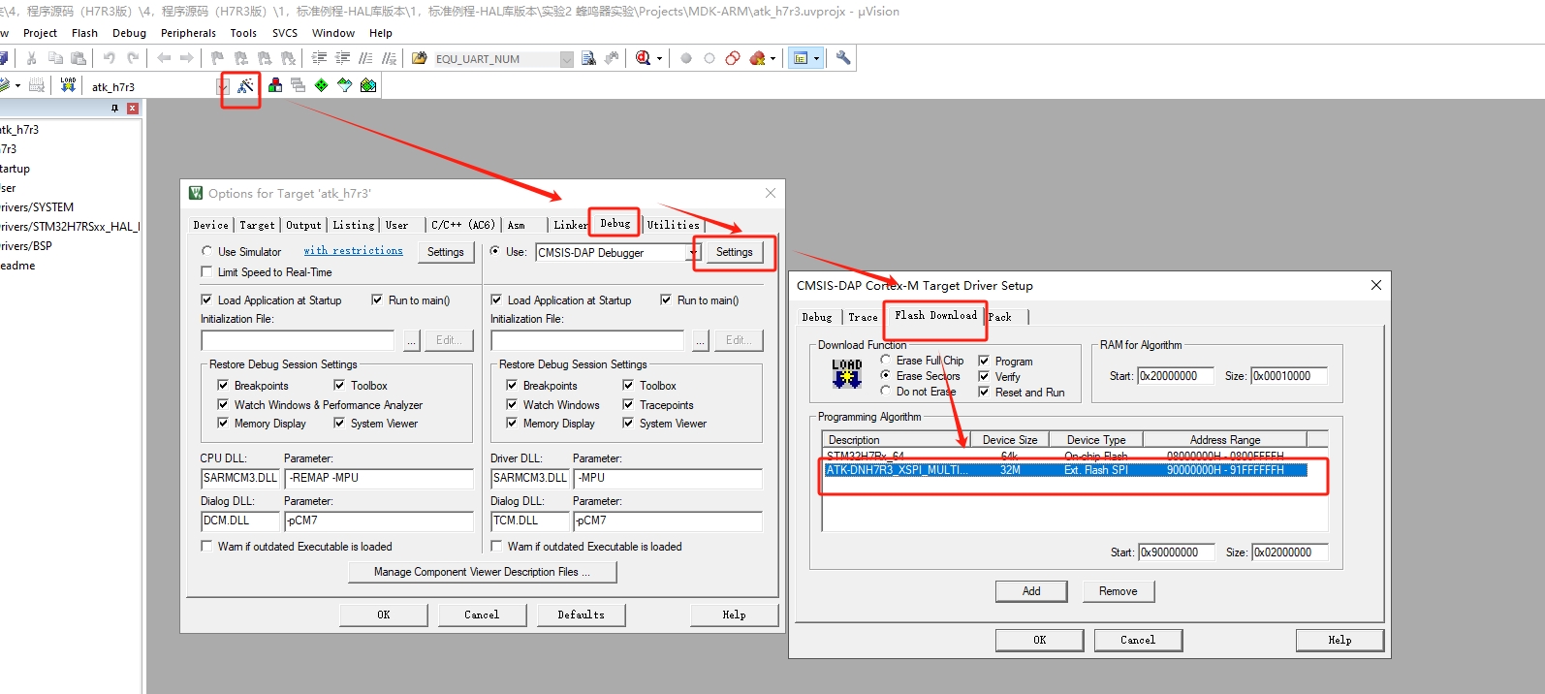Open the EQU_UART_NUM find dropdown
1545x694 pixels.
click(x=566, y=59)
